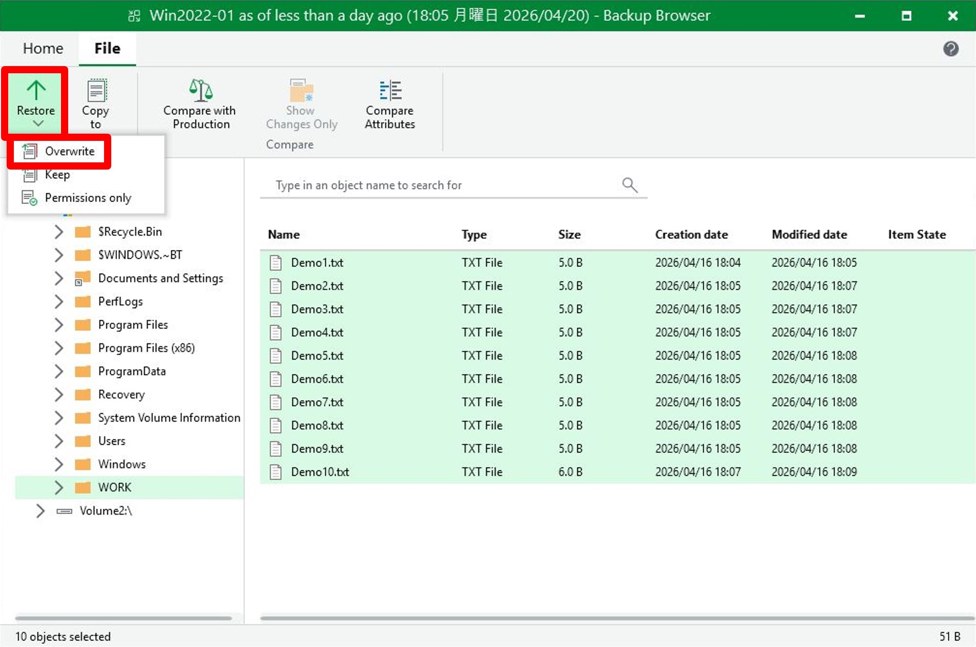Sort by Creation date column header
This screenshot has width=976, height=647.
click(692, 235)
